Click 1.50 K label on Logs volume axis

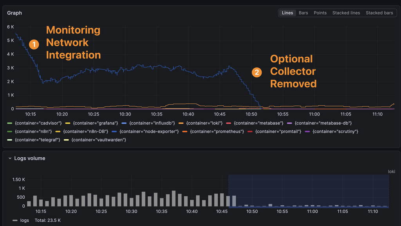tap(19, 180)
